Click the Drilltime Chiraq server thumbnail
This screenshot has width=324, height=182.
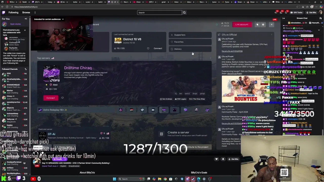(51, 74)
